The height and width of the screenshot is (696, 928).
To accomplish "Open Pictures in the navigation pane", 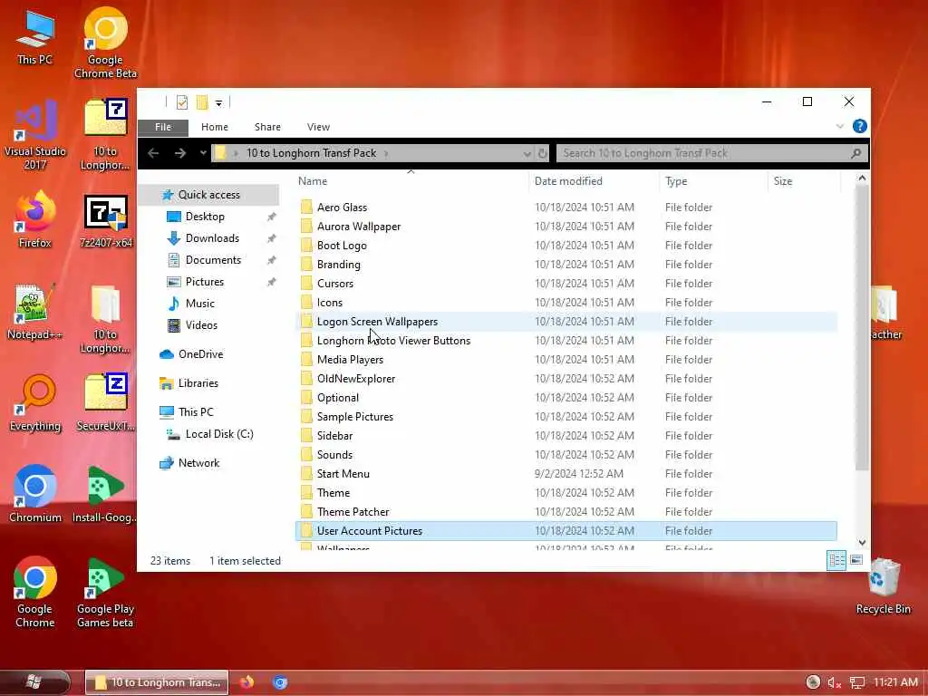I will tap(204, 282).
